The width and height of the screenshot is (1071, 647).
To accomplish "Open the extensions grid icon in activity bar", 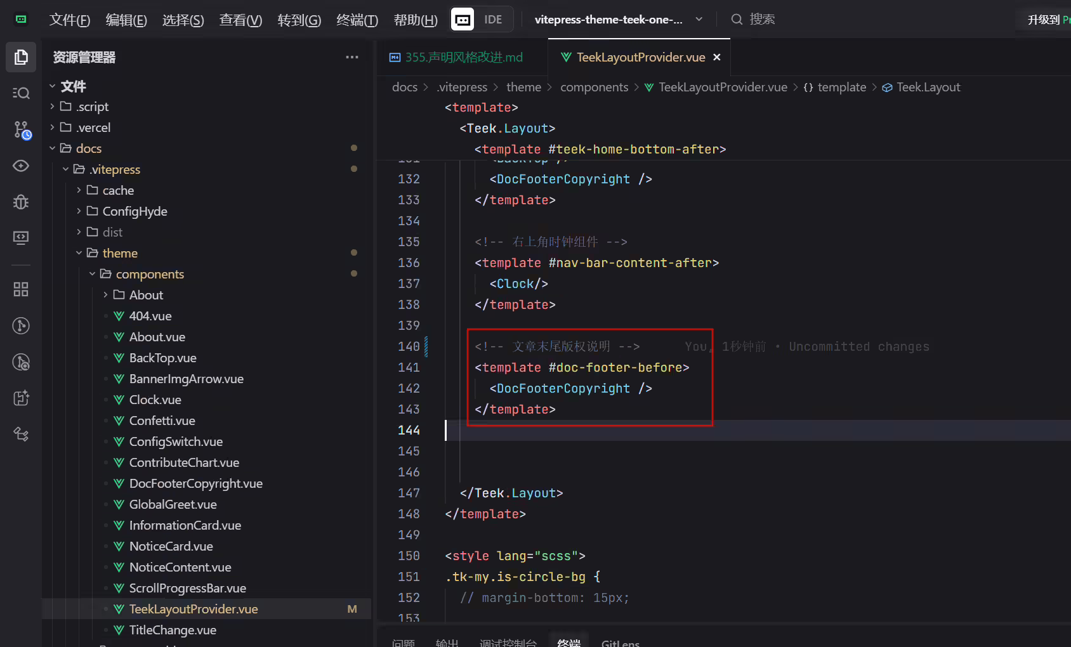I will 21,289.
